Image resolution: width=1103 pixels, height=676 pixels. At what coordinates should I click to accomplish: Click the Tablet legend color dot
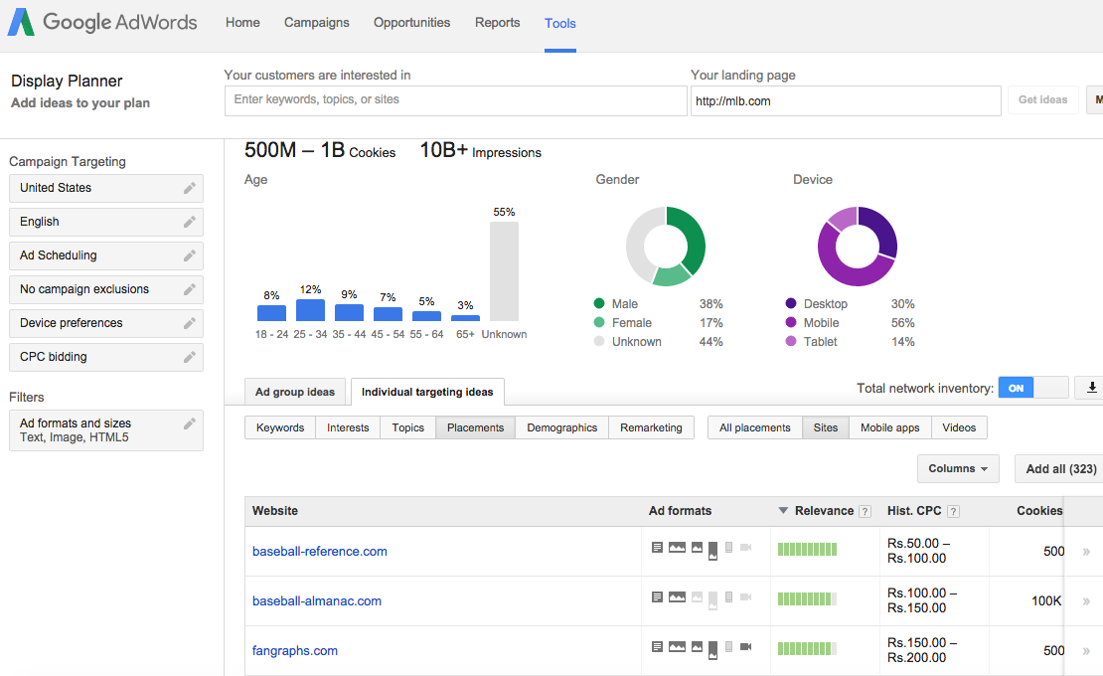791,341
